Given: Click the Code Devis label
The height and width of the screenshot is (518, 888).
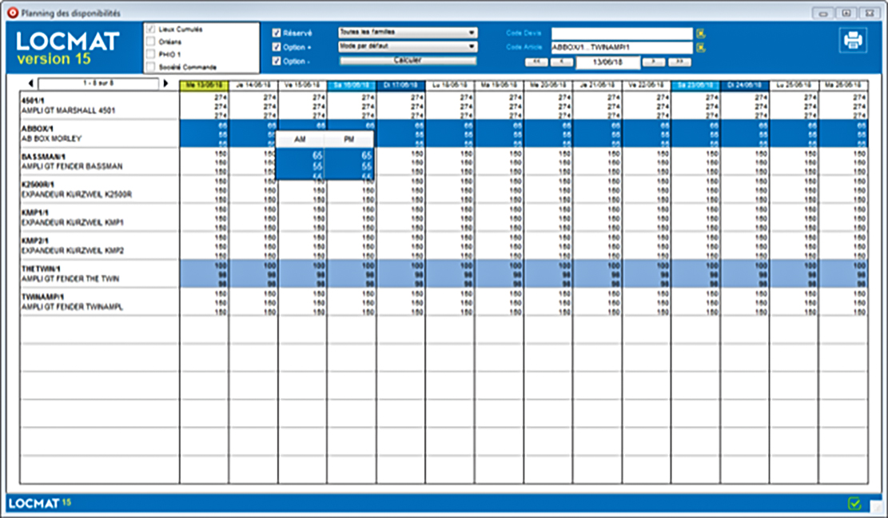Looking at the screenshot, I should point(524,34).
